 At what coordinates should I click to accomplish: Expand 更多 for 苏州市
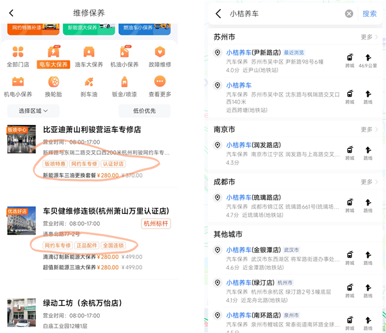tap(369, 37)
